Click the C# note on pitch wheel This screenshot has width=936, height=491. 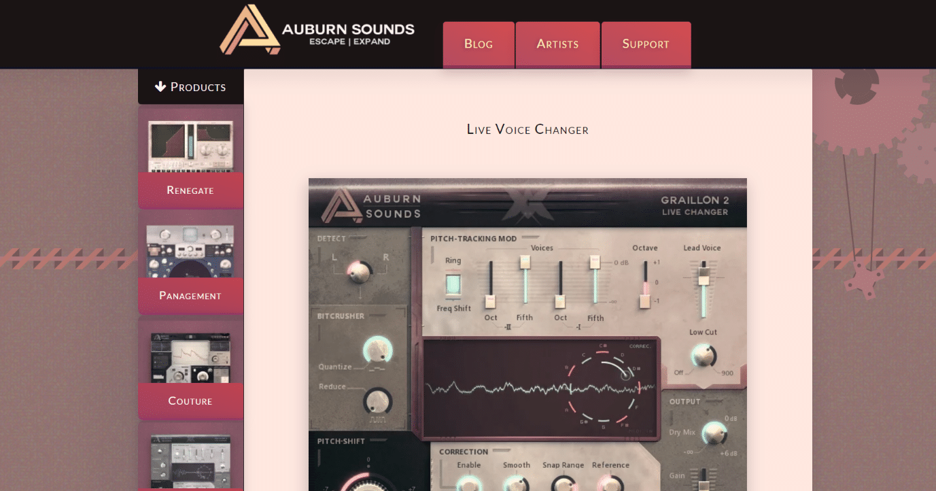click(x=603, y=347)
